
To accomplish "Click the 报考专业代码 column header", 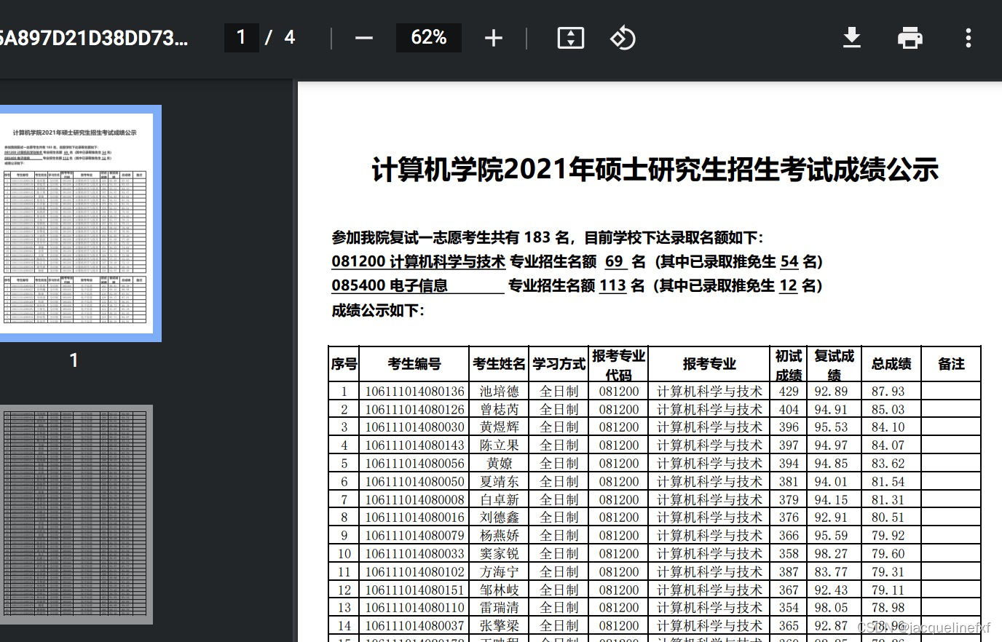I will [x=618, y=365].
